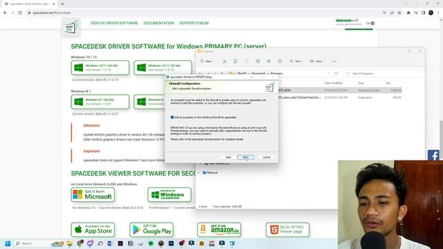Viewport: 443px width, 249px height.
Task: Click the See more ellipsis in File Explorer
Action: [334, 62]
